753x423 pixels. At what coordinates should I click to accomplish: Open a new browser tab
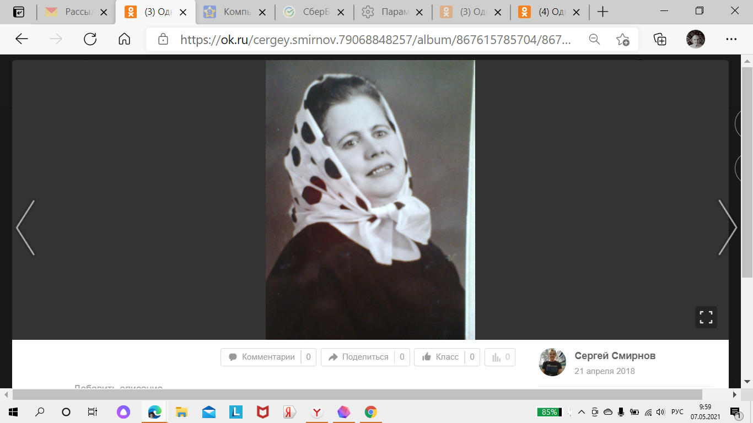coord(603,12)
